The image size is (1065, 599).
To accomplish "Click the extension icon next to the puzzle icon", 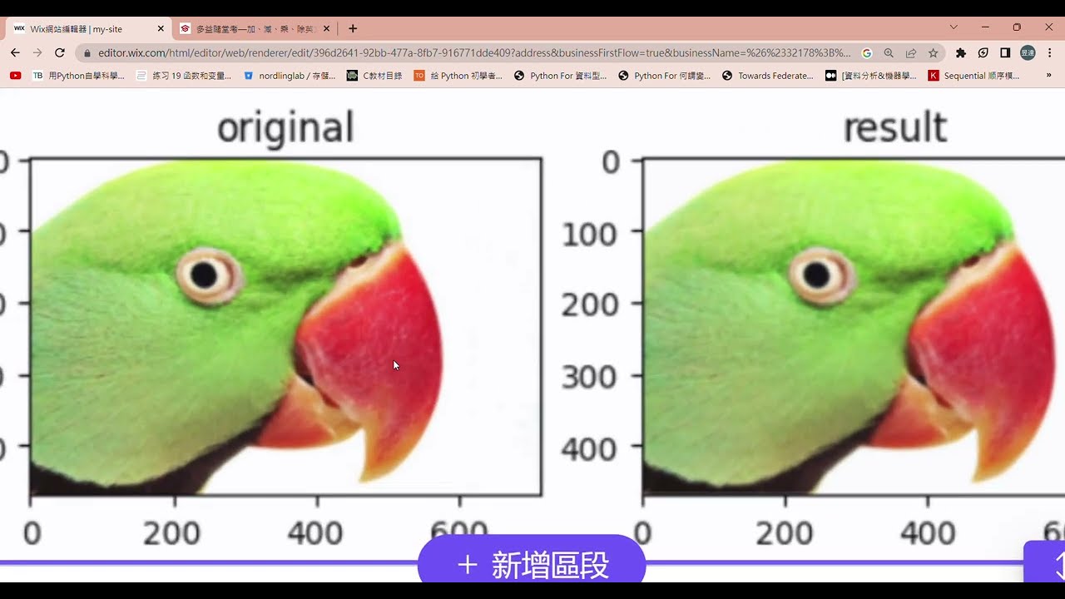I will (x=983, y=52).
